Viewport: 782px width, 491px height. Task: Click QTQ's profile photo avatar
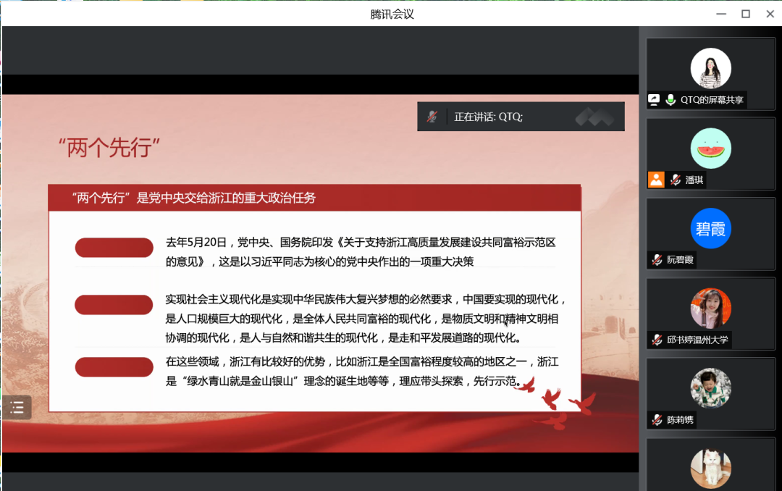click(x=710, y=68)
